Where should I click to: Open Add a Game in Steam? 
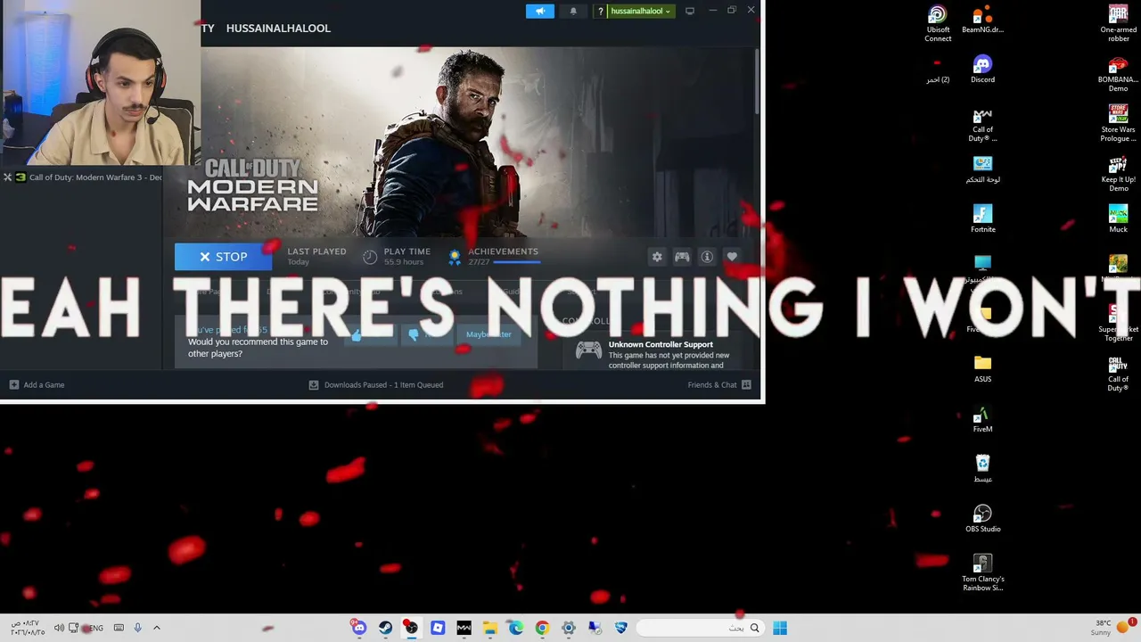tap(37, 384)
